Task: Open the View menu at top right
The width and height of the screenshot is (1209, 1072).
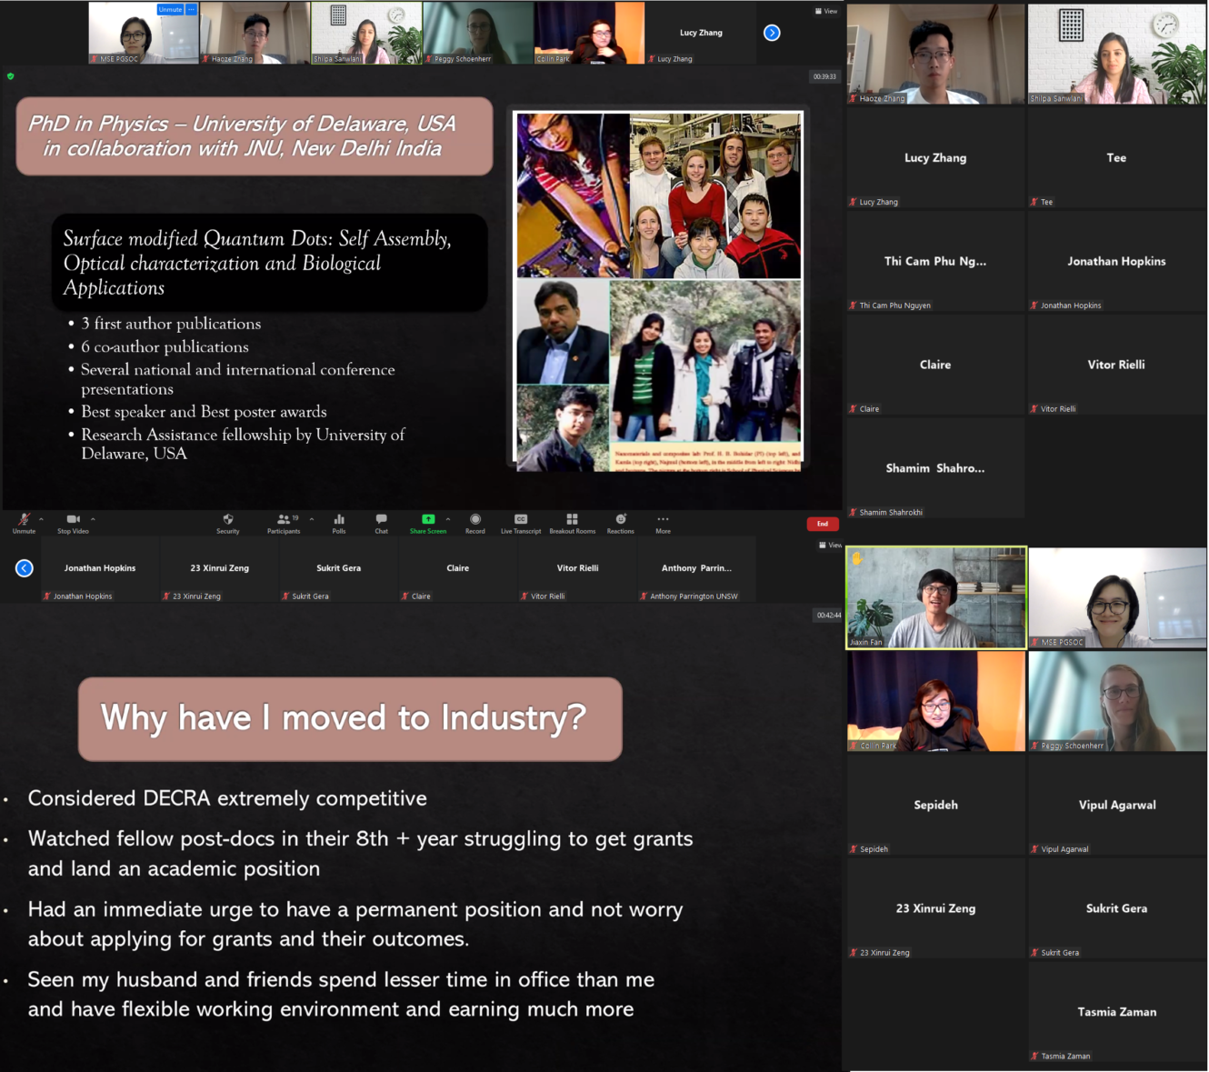Action: 825,10
